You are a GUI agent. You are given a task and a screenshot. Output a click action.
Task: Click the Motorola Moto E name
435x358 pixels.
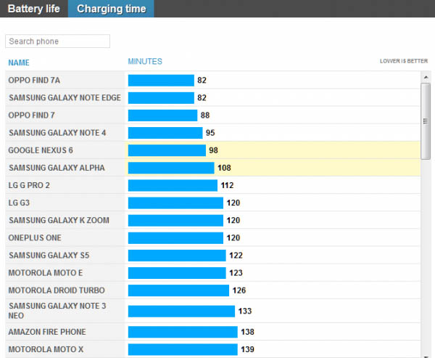click(46, 273)
